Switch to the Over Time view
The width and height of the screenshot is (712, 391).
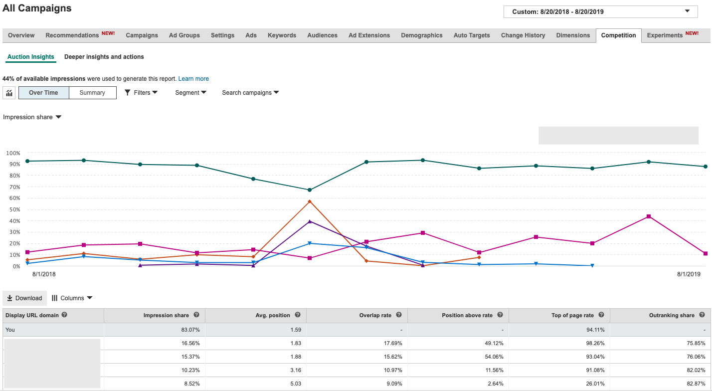click(x=43, y=93)
